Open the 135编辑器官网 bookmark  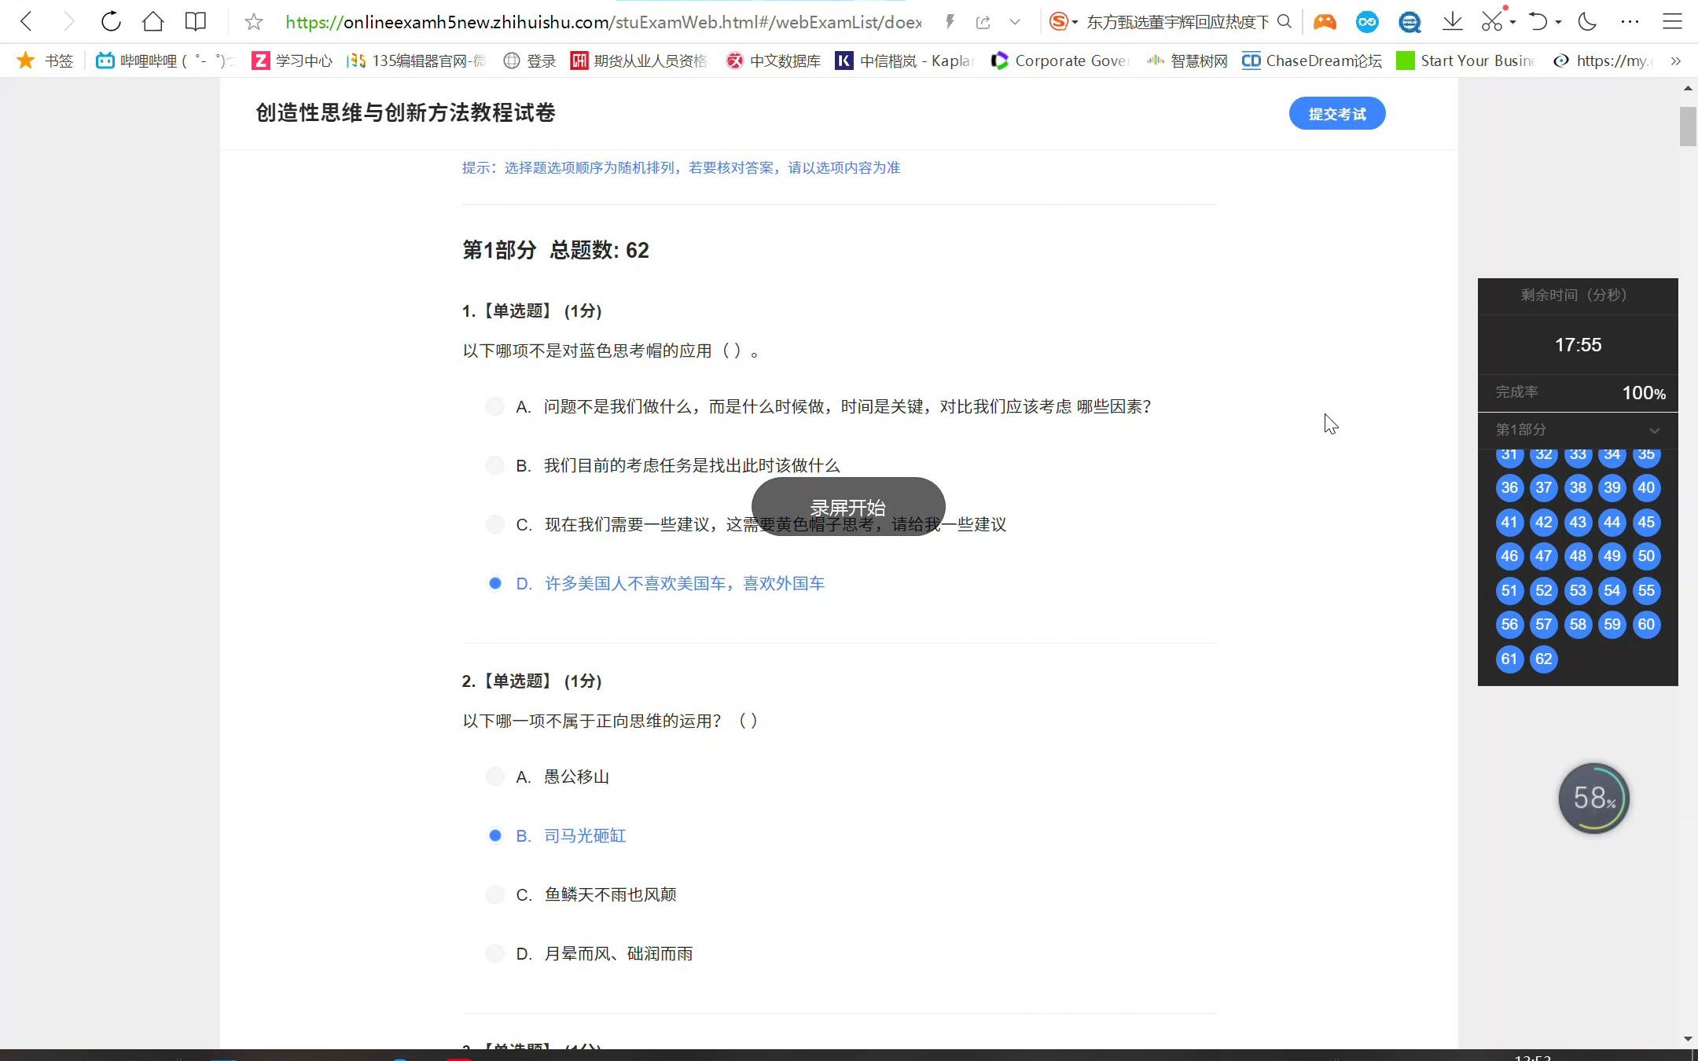[416, 61]
